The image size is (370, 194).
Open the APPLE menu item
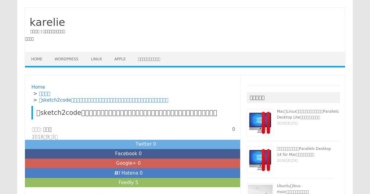point(120,59)
